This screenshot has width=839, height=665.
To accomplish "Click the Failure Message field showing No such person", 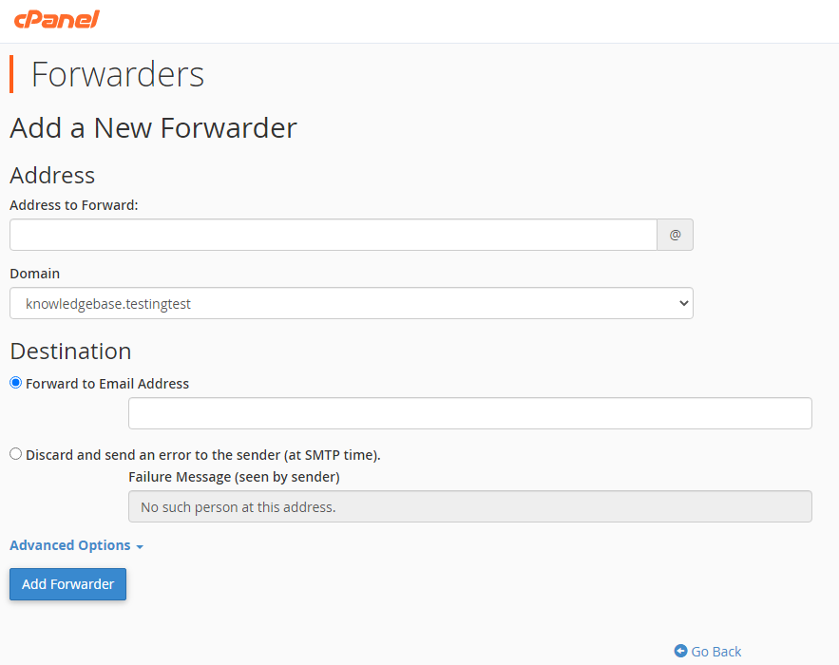I will pyautogui.click(x=469, y=505).
